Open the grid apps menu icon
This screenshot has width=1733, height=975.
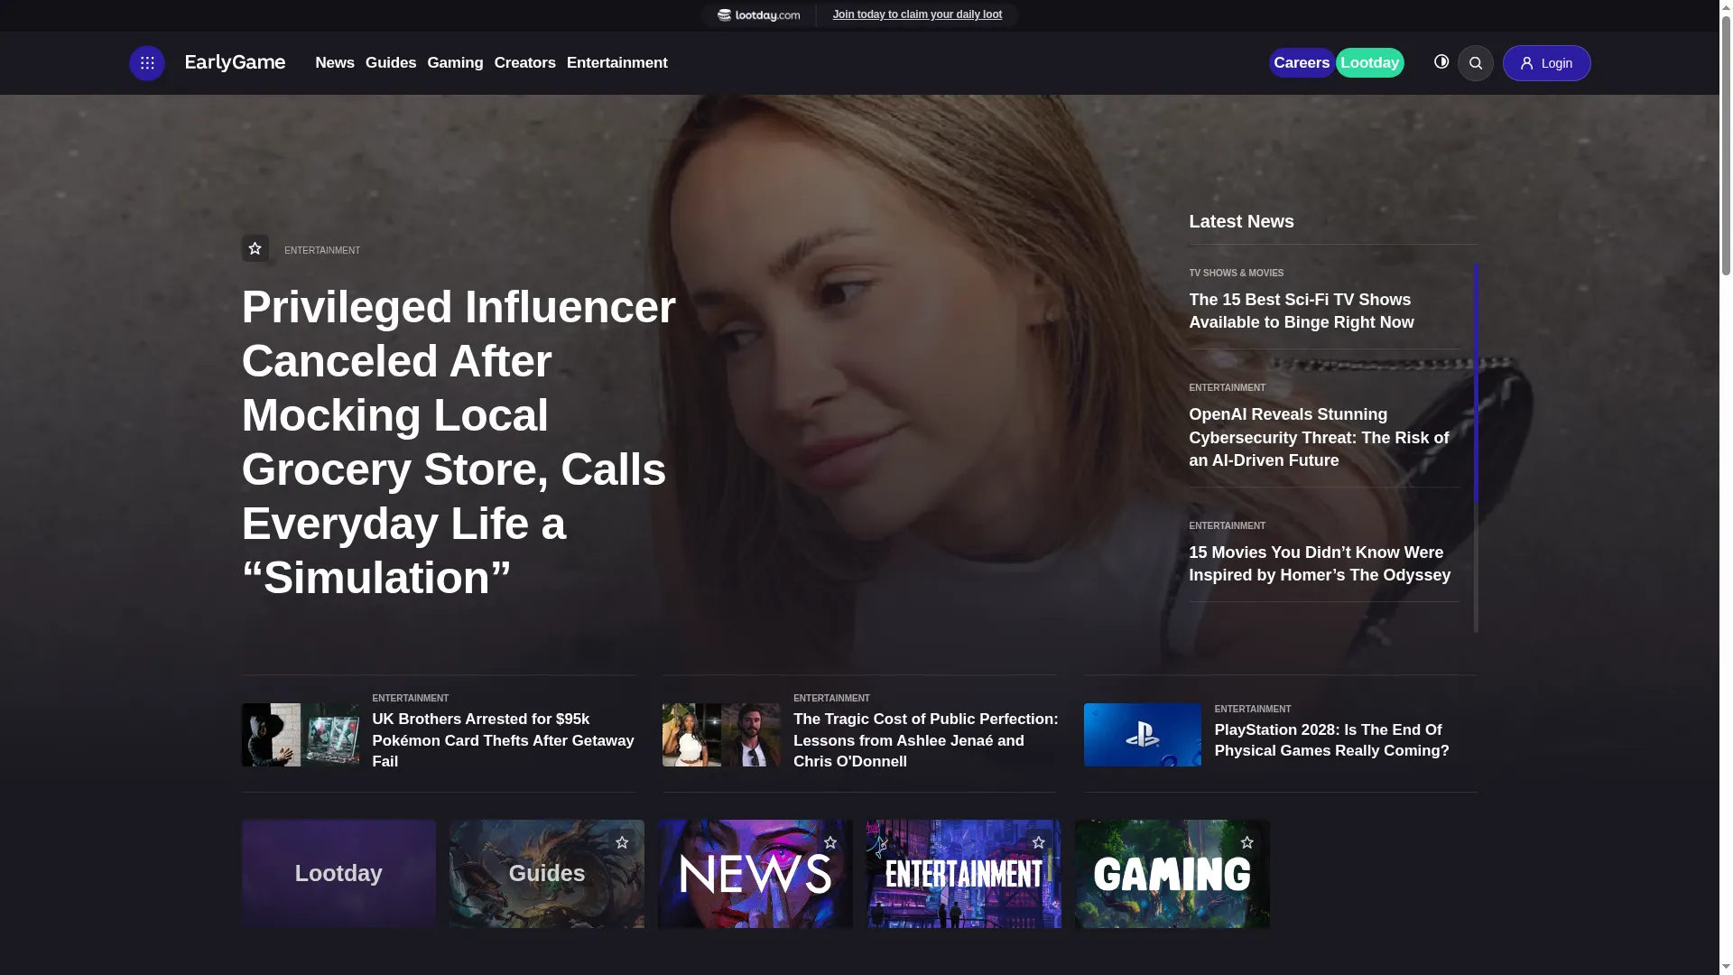pyautogui.click(x=147, y=63)
